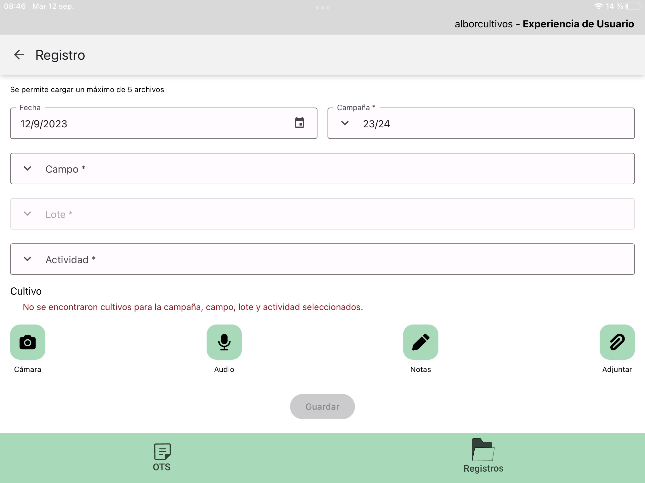The image size is (645, 483).
Task: Open the Lote dropdown
Action: pos(322,214)
